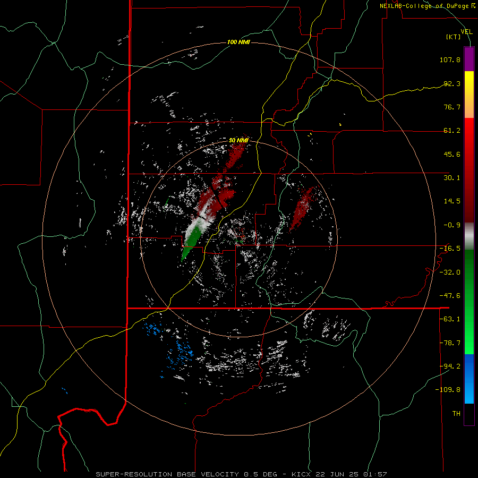Select the -32.0 scale value
This screenshot has width=478, height=478.
point(450,272)
